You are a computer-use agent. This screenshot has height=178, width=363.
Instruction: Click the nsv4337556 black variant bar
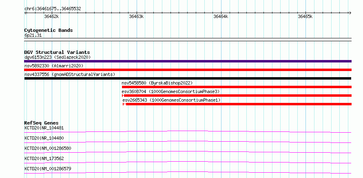(x=188, y=78)
